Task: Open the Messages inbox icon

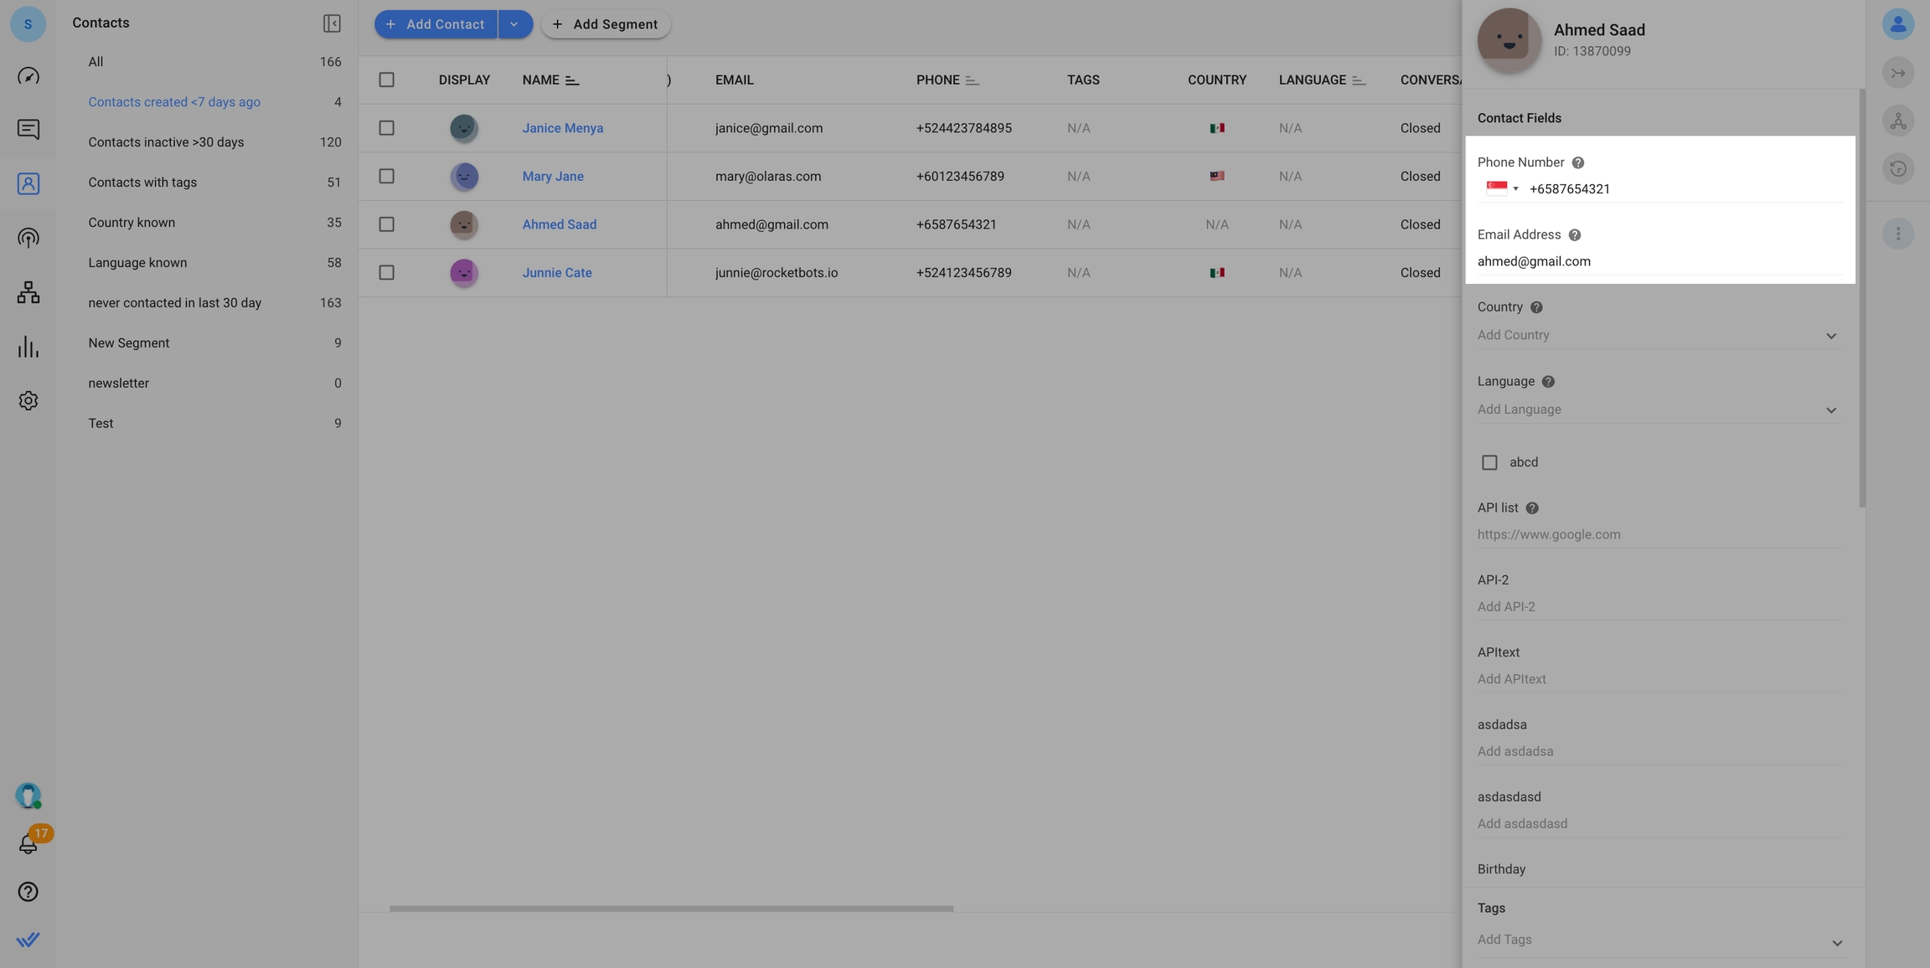Action: click(x=28, y=130)
